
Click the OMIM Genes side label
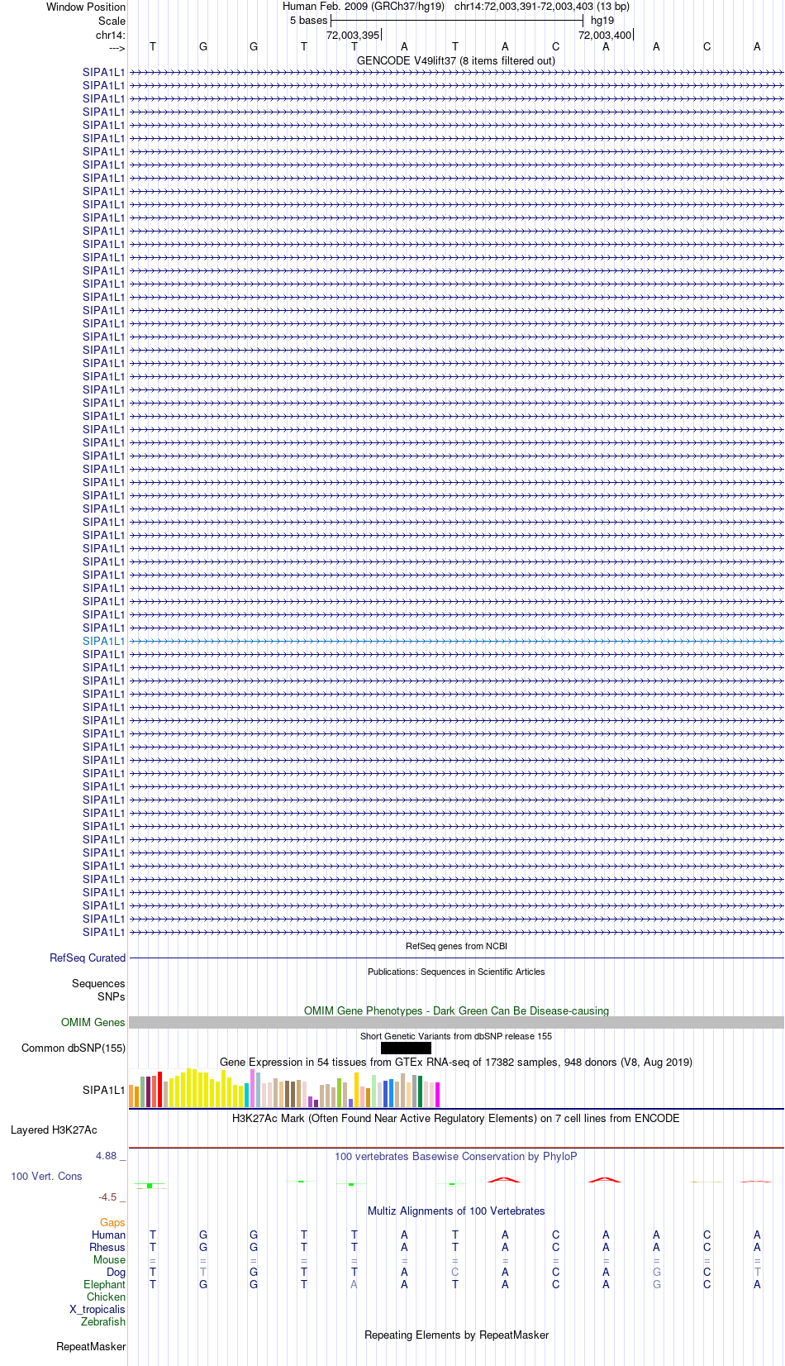[x=93, y=1022]
